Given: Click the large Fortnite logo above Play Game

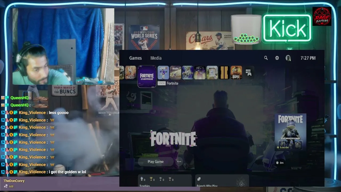Looking at the screenshot, I should pyautogui.click(x=173, y=139).
